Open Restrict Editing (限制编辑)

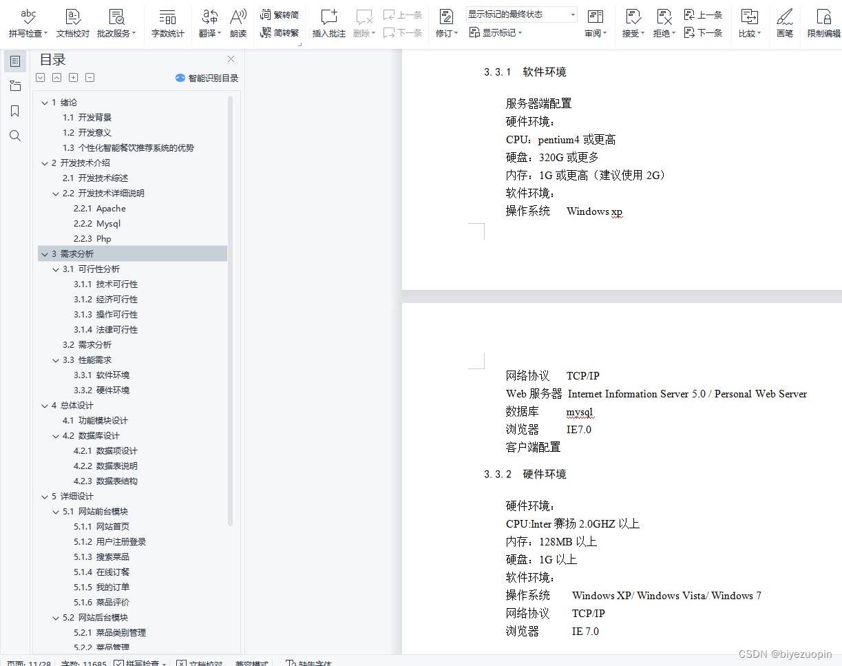(x=823, y=23)
